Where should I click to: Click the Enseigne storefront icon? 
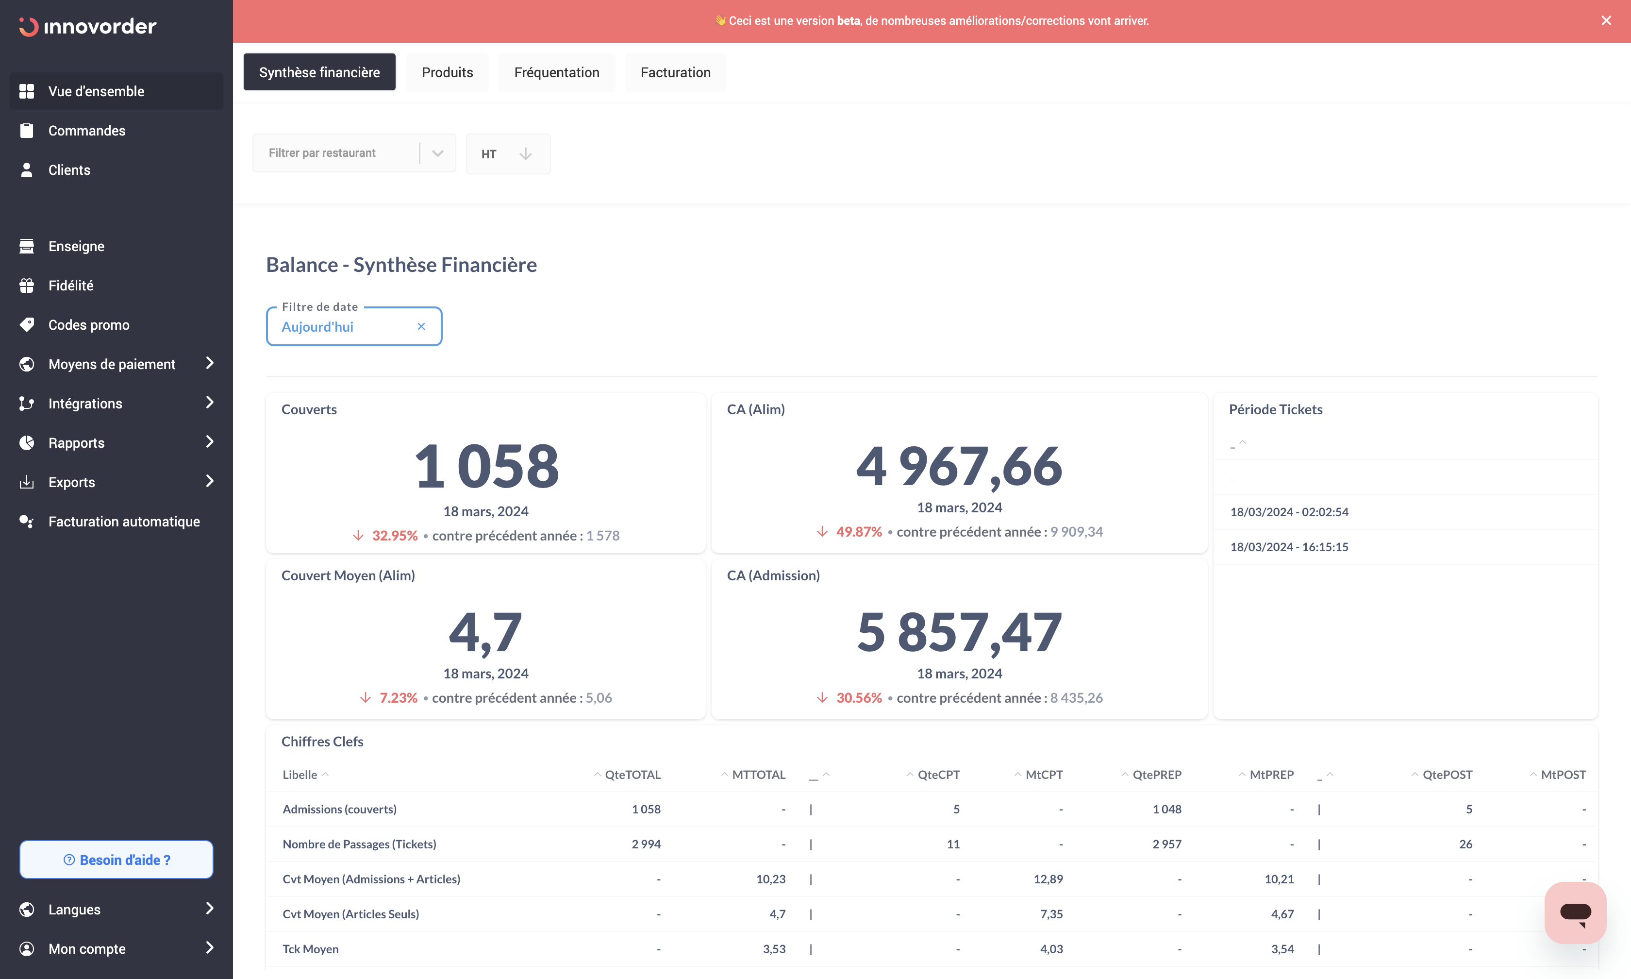pyautogui.click(x=26, y=246)
